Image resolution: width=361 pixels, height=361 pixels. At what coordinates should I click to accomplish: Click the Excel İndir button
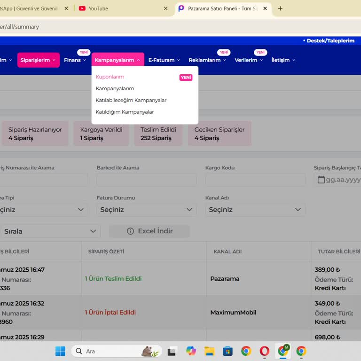[x=149, y=231]
